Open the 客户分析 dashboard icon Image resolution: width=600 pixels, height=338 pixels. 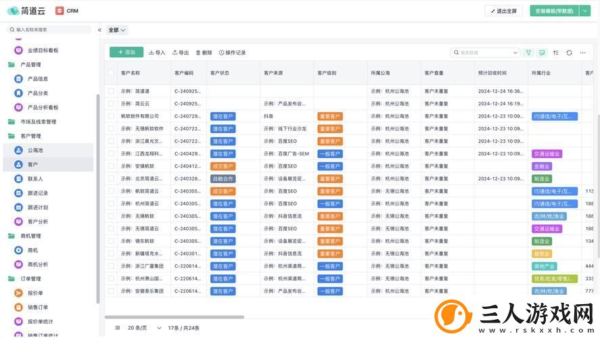18,221
